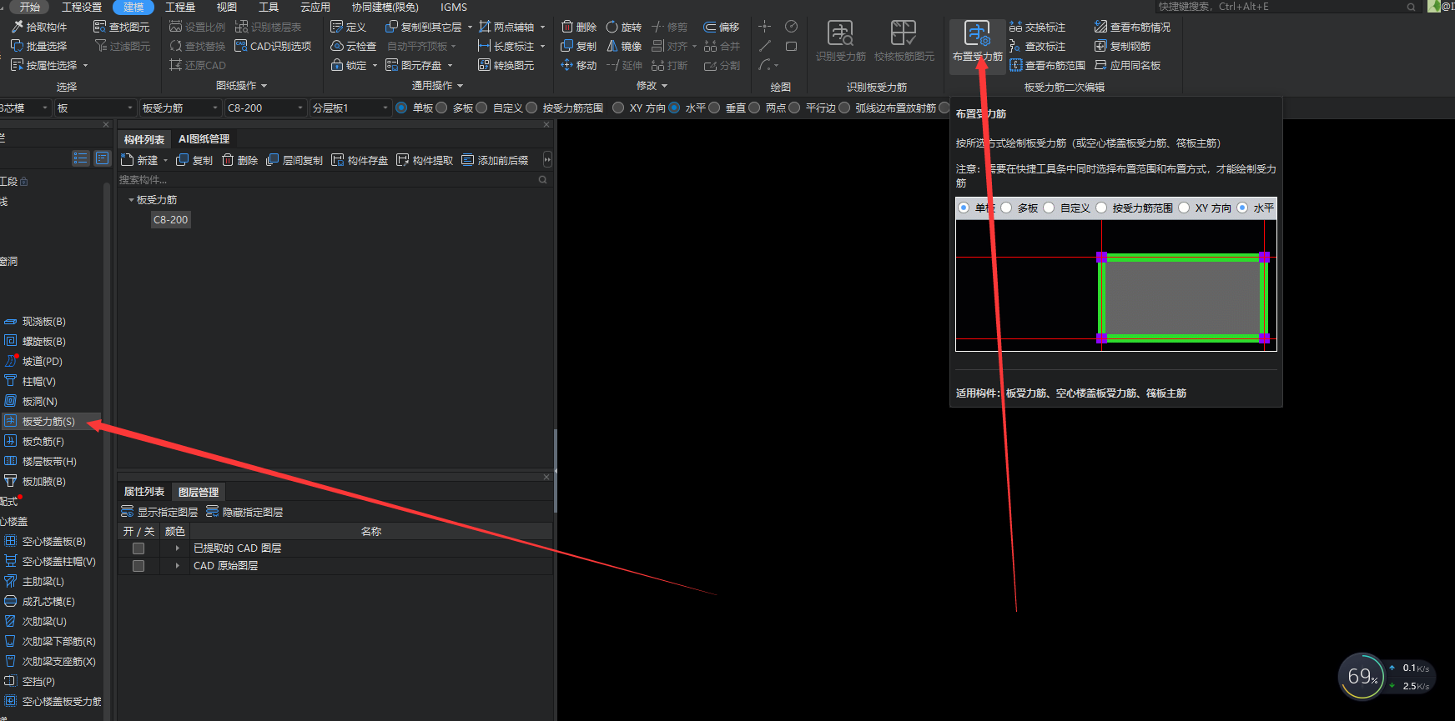
Task: Expand the 已提取的 CAD 图层 row arrow
Action: point(178,548)
